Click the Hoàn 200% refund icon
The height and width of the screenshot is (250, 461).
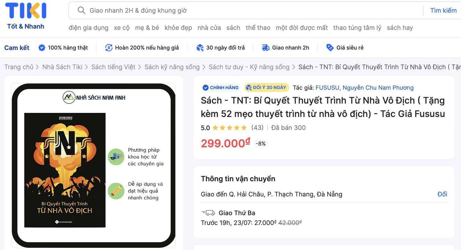click(x=109, y=48)
